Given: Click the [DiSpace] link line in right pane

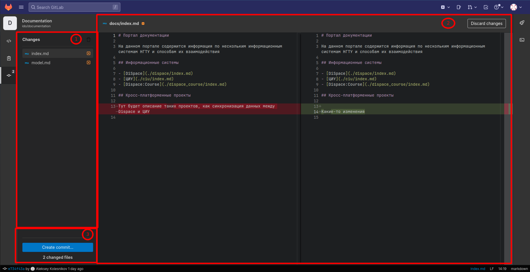Looking at the screenshot, I should pos(359,74).
